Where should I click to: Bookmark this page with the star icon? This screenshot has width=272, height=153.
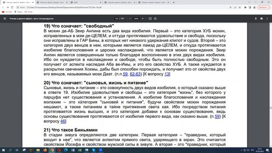click(240, 8)
